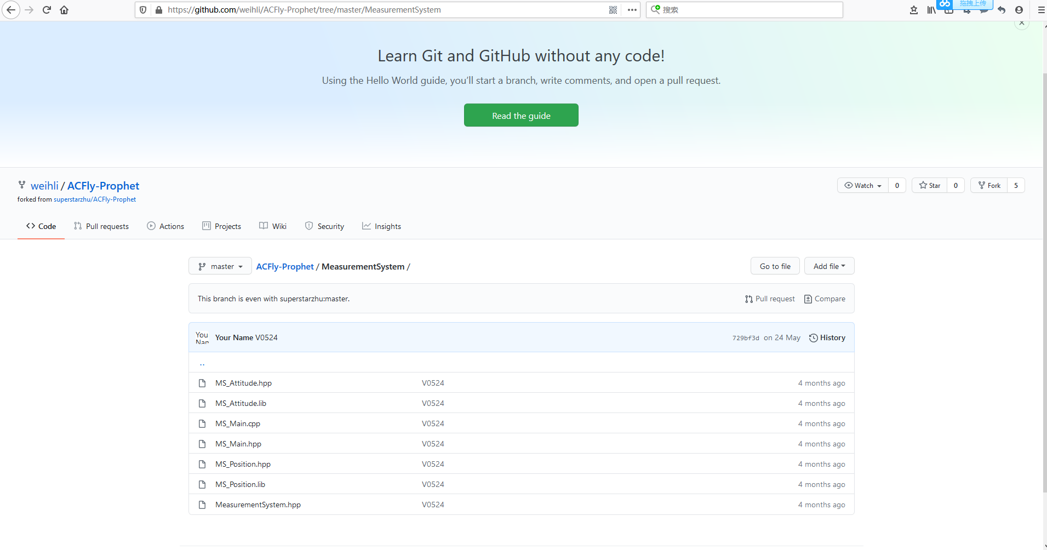Click the V0524 commit message for MS_Main.cpp

[433, 423]
